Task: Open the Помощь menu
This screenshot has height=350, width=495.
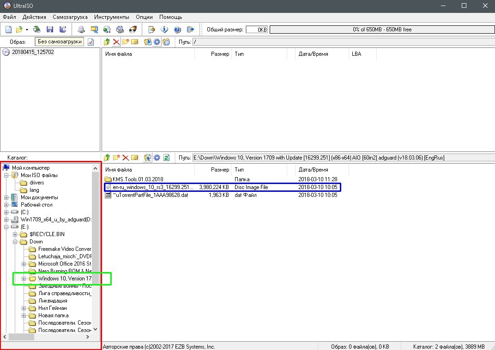Action: pos(171,17)
